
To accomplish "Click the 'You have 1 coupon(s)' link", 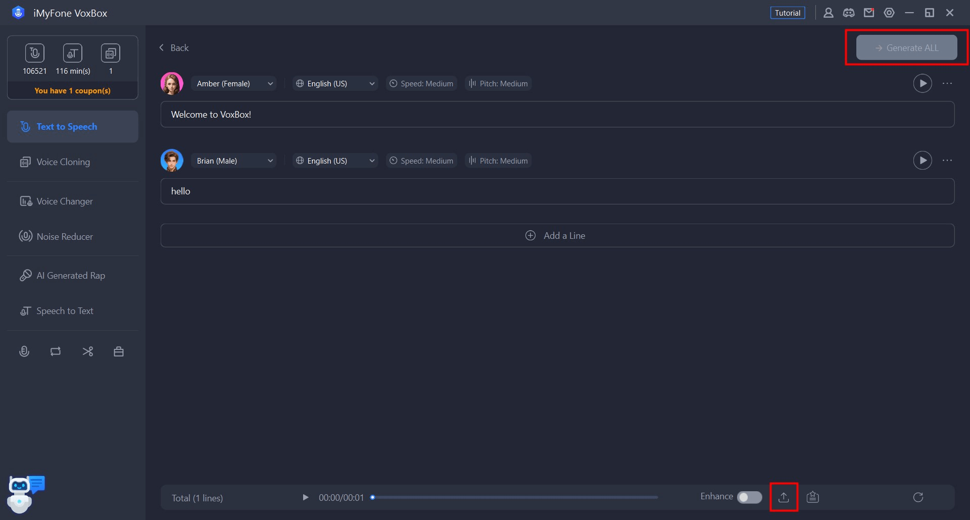I will (73, 91).
